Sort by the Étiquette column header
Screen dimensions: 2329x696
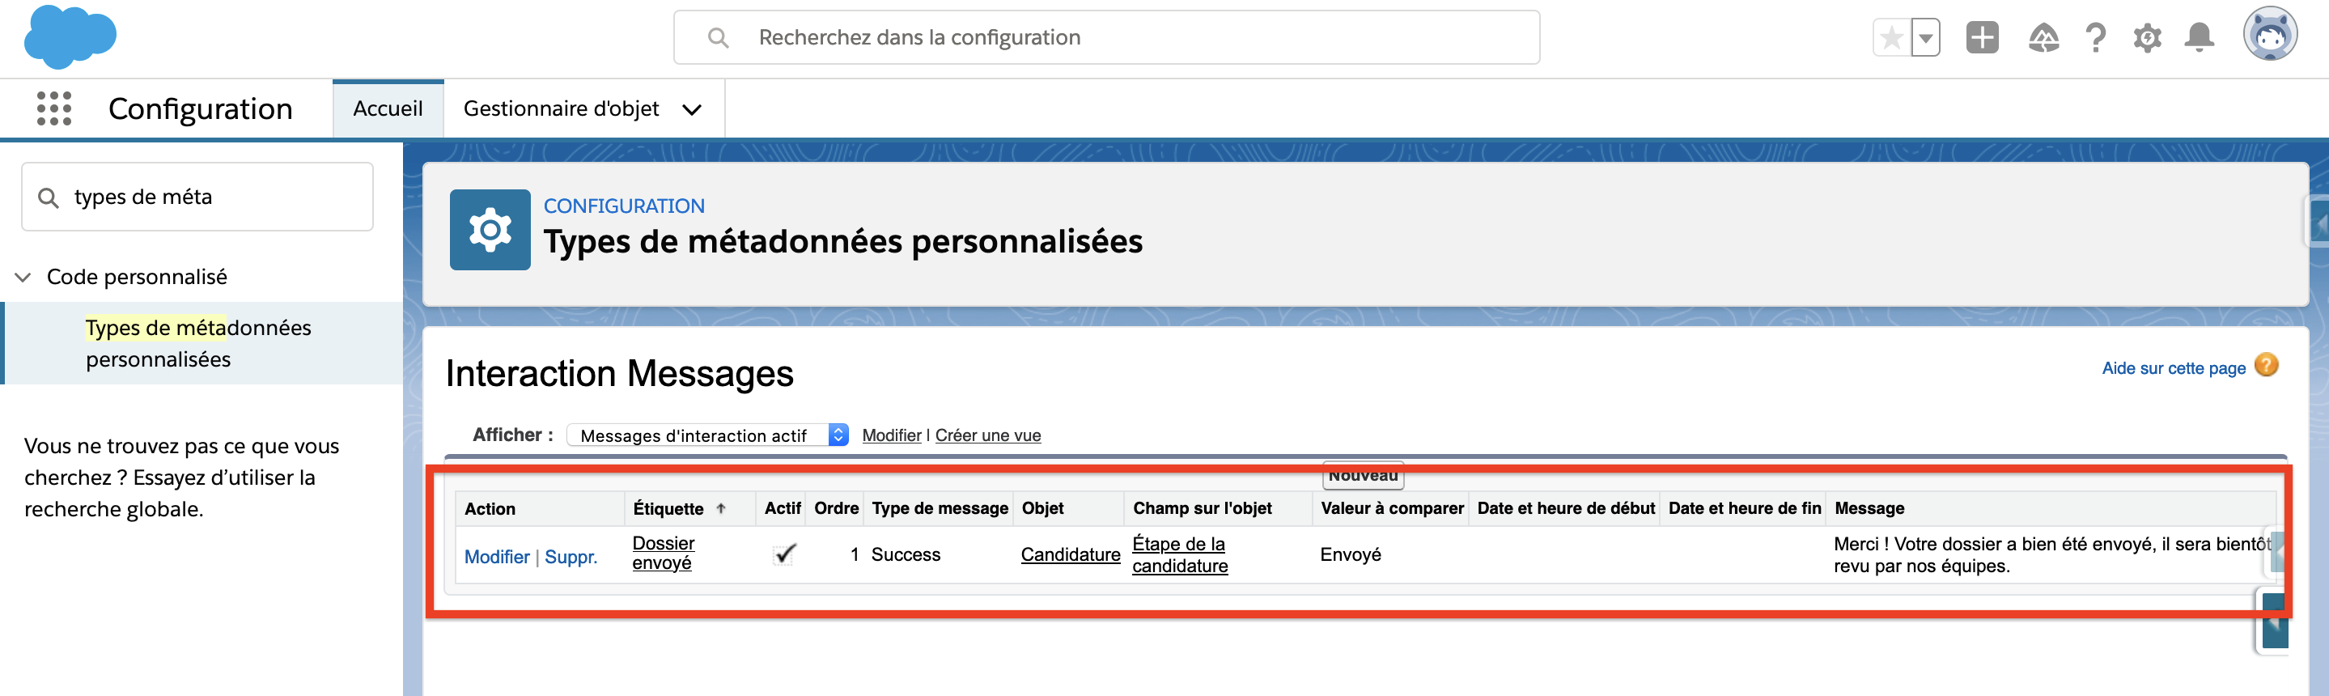pyautogui.click(x=669, y=509)
